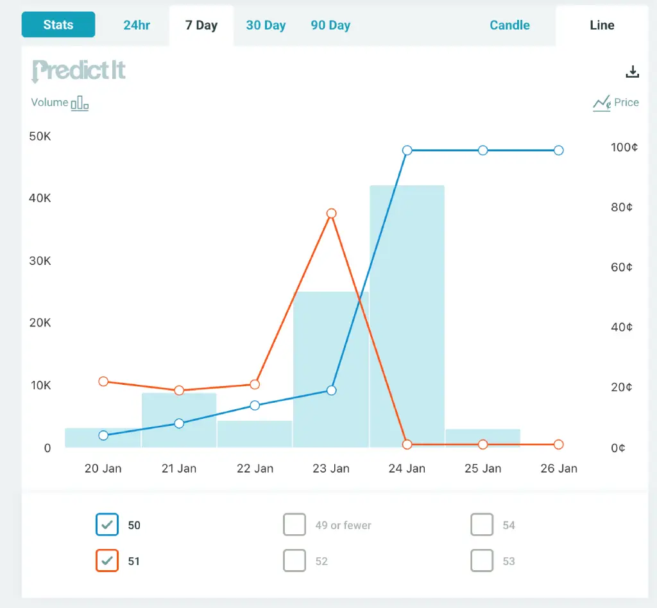Select the 7 Day tab
Viewport: 657px width, 608px height.
pyautogui.click(x=201, y=25)
